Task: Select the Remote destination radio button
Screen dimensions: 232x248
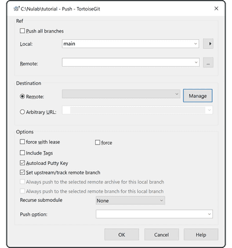Action: 23,96
